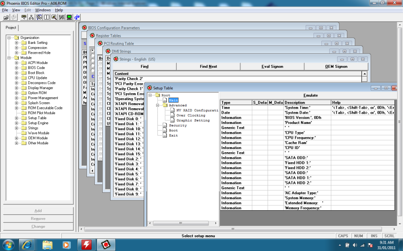The image size is (403, 251).
Task: Click the taskbar clock showing 9:31 AM
Action: (386, 245)
